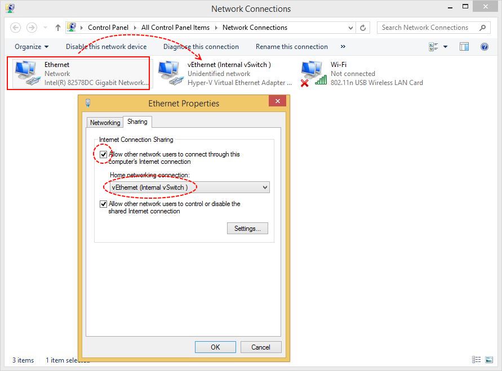Click OK in Ethernet Properties
The image size is (502, 371).
click(x=215, y=347)
